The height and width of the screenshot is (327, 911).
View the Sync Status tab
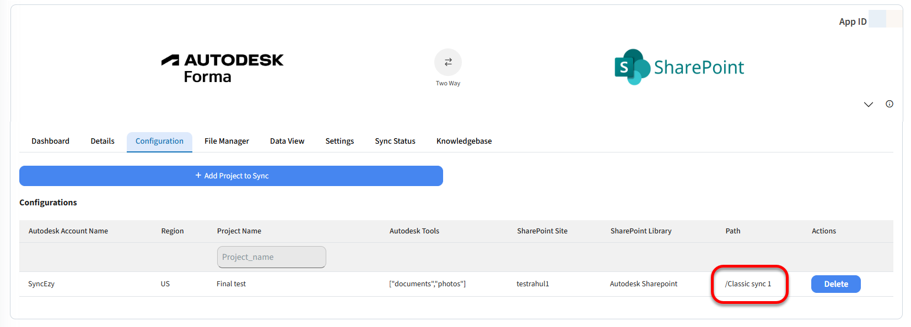pyautogui.click(x=395, y=141)
